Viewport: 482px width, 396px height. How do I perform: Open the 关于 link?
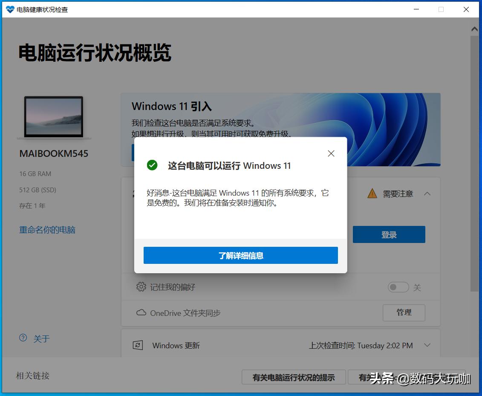click(x=41, y=339)
